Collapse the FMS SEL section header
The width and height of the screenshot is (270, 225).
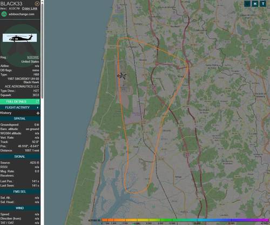click(x=20, y=191)
